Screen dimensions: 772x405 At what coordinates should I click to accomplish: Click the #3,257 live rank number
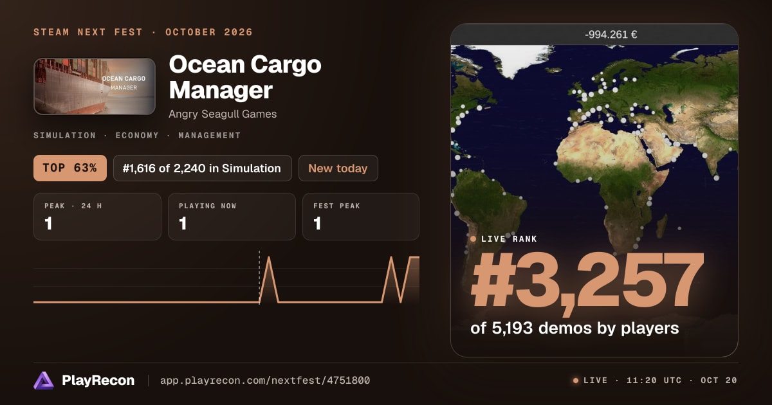[x=587, y=280]
